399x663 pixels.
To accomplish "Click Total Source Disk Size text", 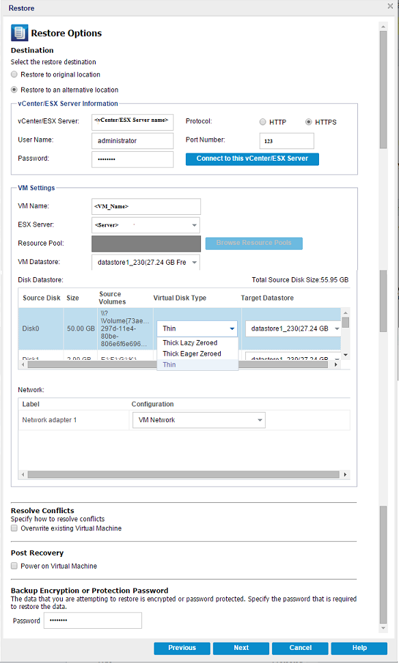I will pos(300,280).
